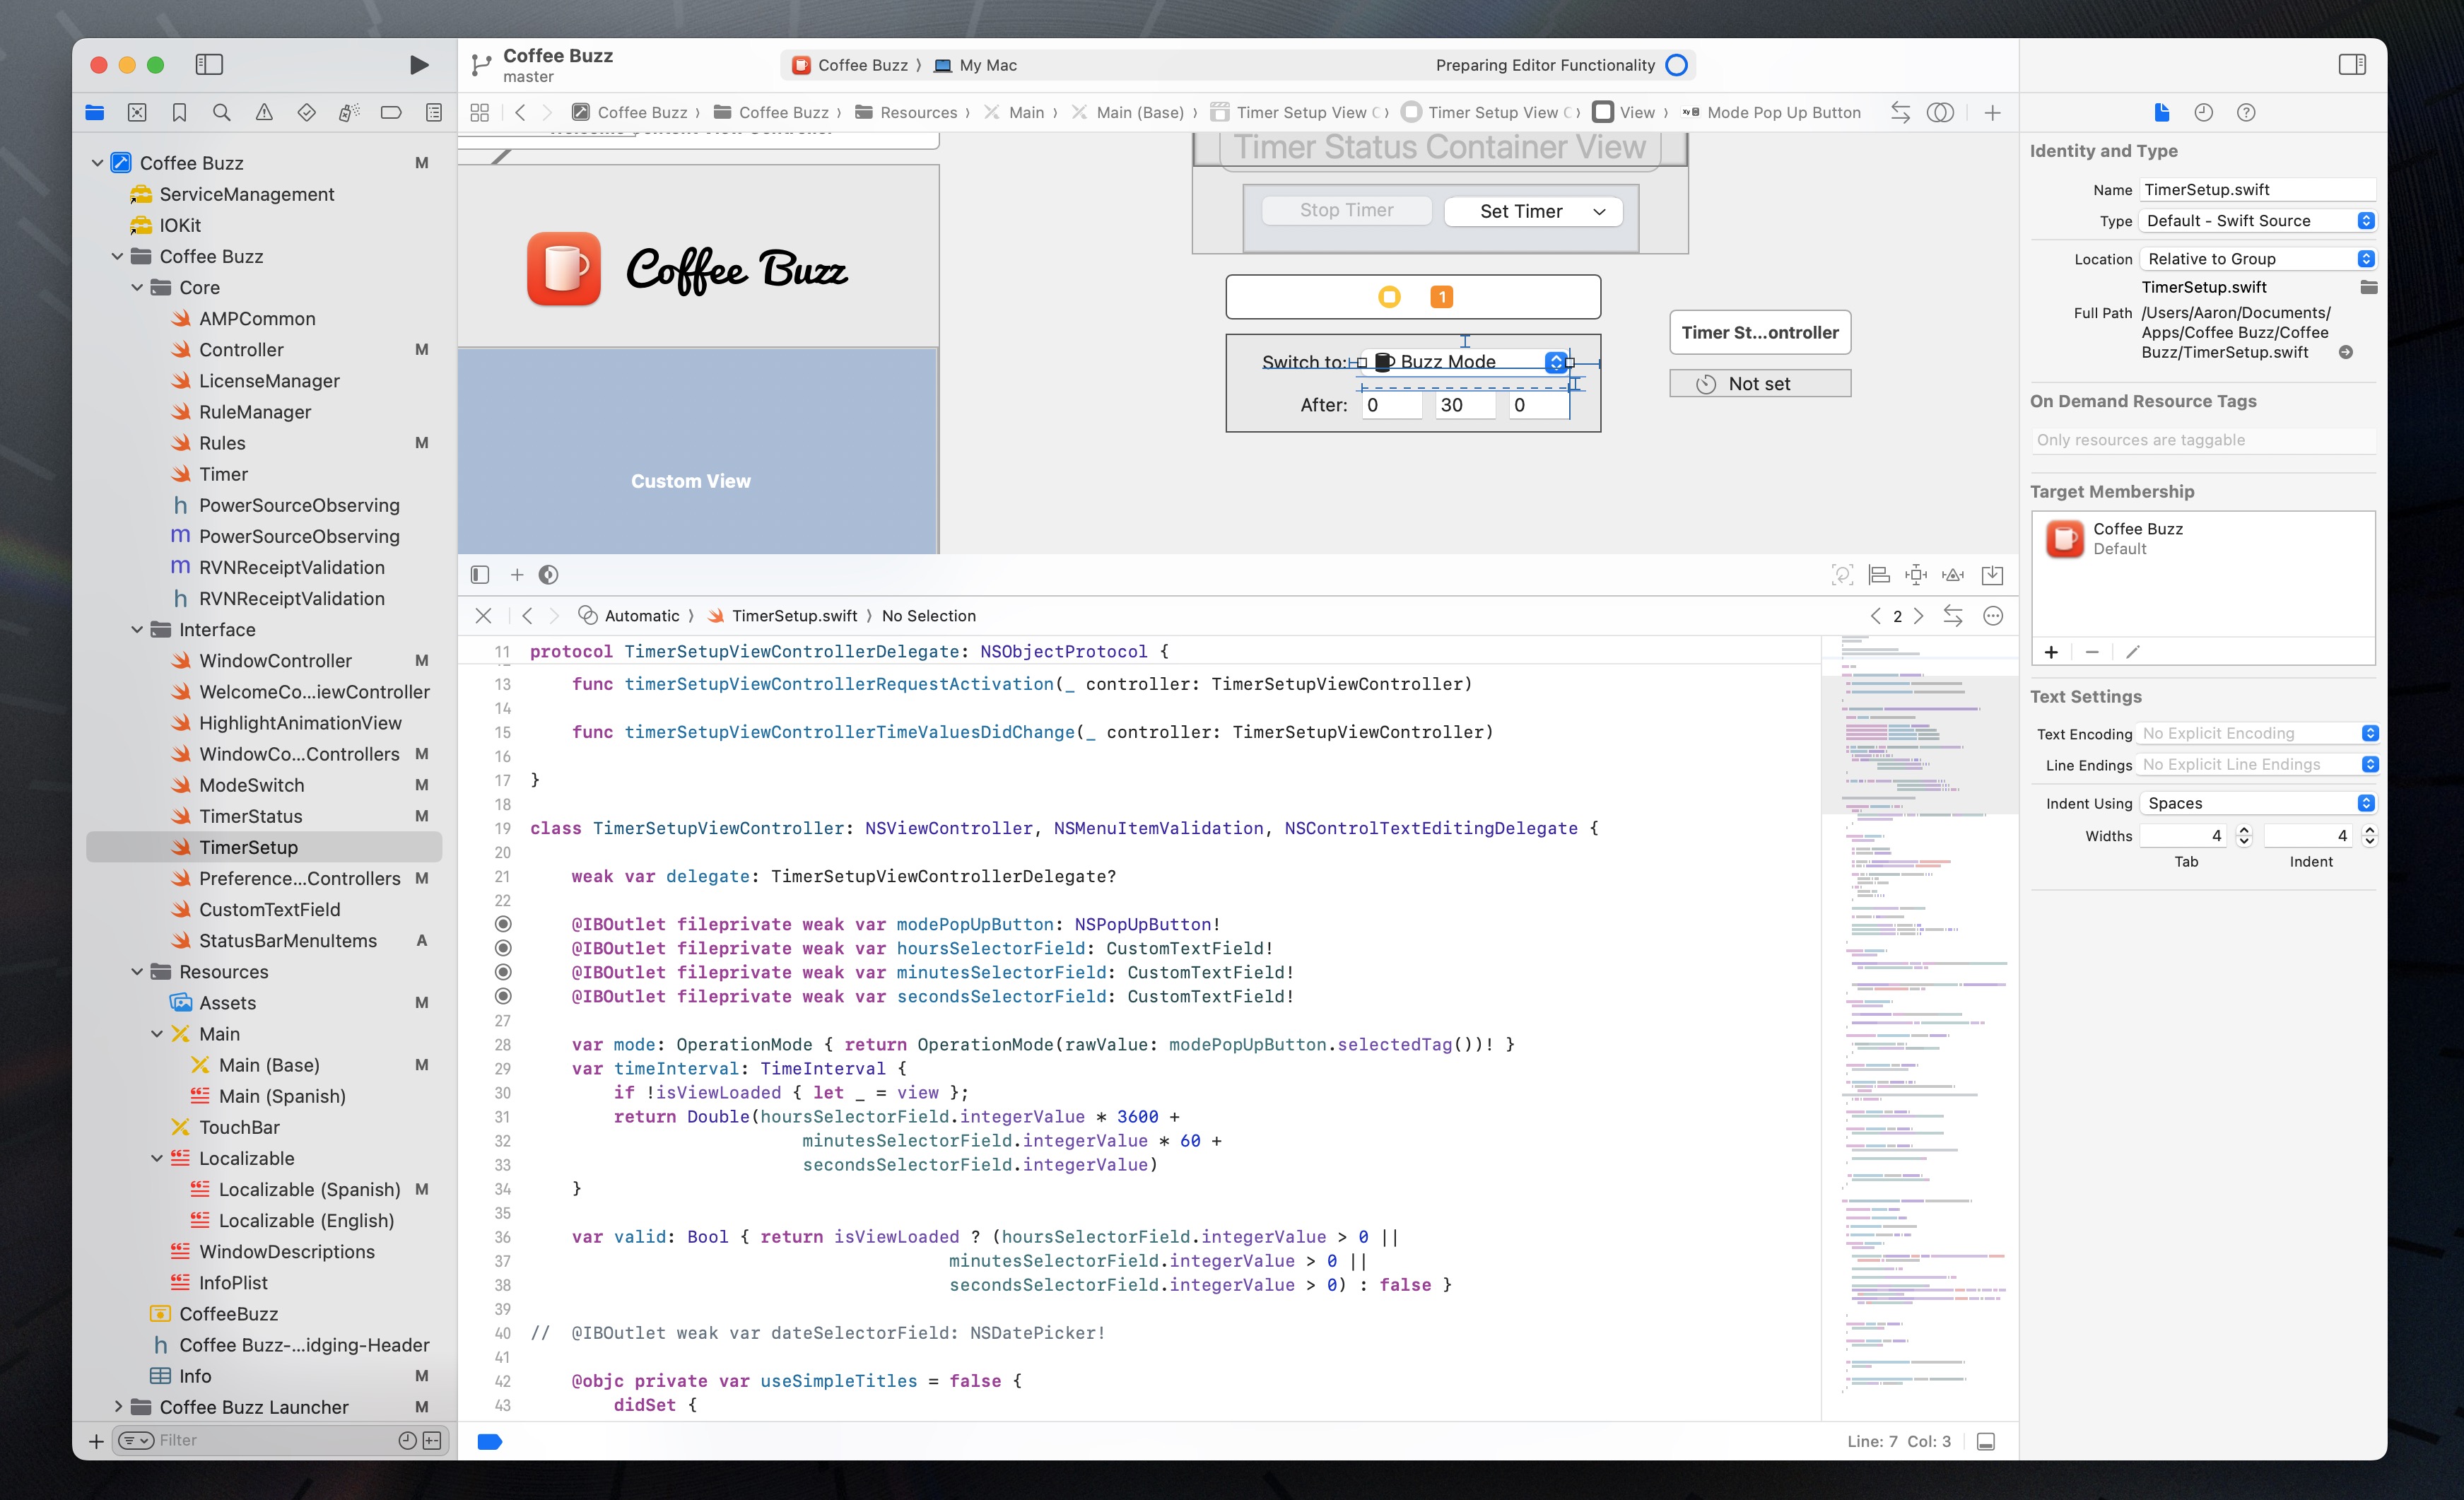This screenshot has height=1500, width=2464.
Task: Show the History inspector clock icon
Action: point(2203,113)
